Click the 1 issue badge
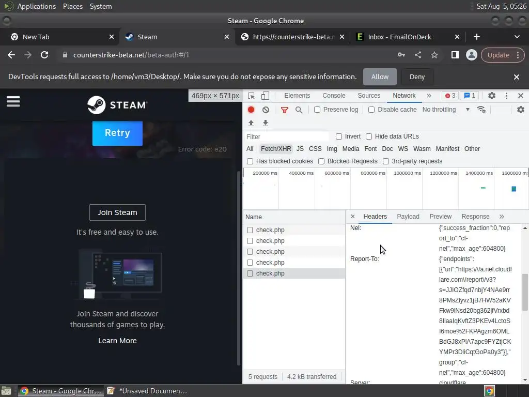The width and height of the screenshot is (529, 397). coord(470,96)
